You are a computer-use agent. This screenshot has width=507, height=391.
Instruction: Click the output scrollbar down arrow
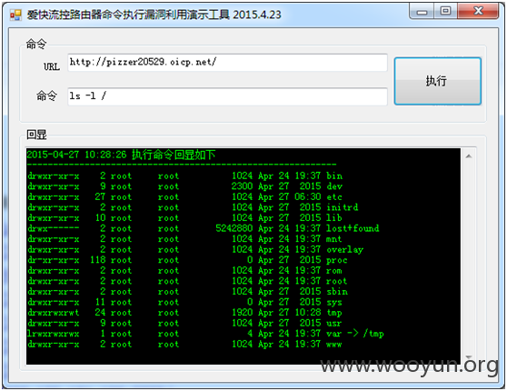[469, 357]
